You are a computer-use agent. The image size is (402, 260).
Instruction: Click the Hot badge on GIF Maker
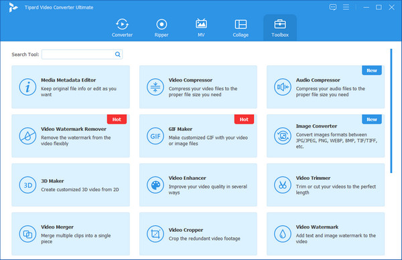tap(244, 119)
